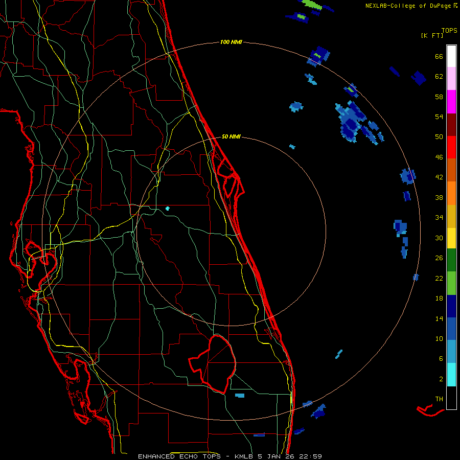The width and height of the screenshot is (460, 460).
Task: Click the legend value 6
Action: pos(441,359)
